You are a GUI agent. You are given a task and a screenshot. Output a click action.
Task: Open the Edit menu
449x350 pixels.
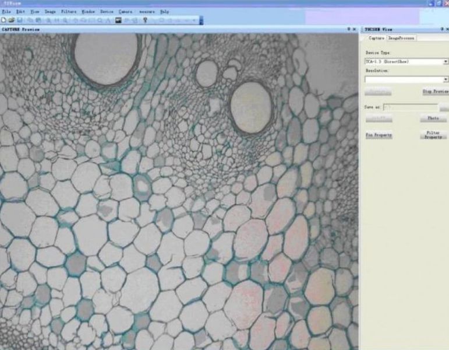20,12
